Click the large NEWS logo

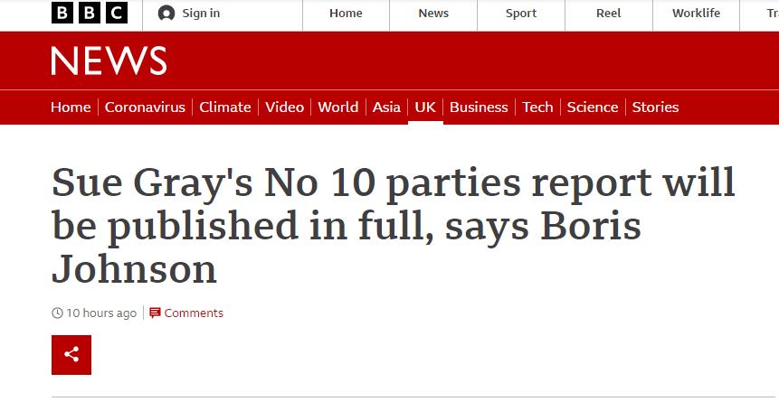tap(109, 61)
